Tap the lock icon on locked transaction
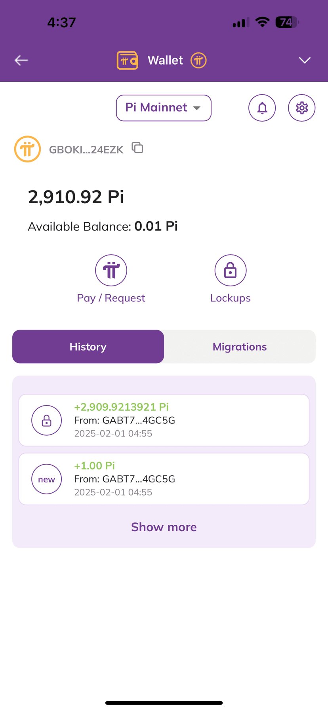The width and height of the screenshot is (328, 711). pyautogui.click(x=47, y=420)
